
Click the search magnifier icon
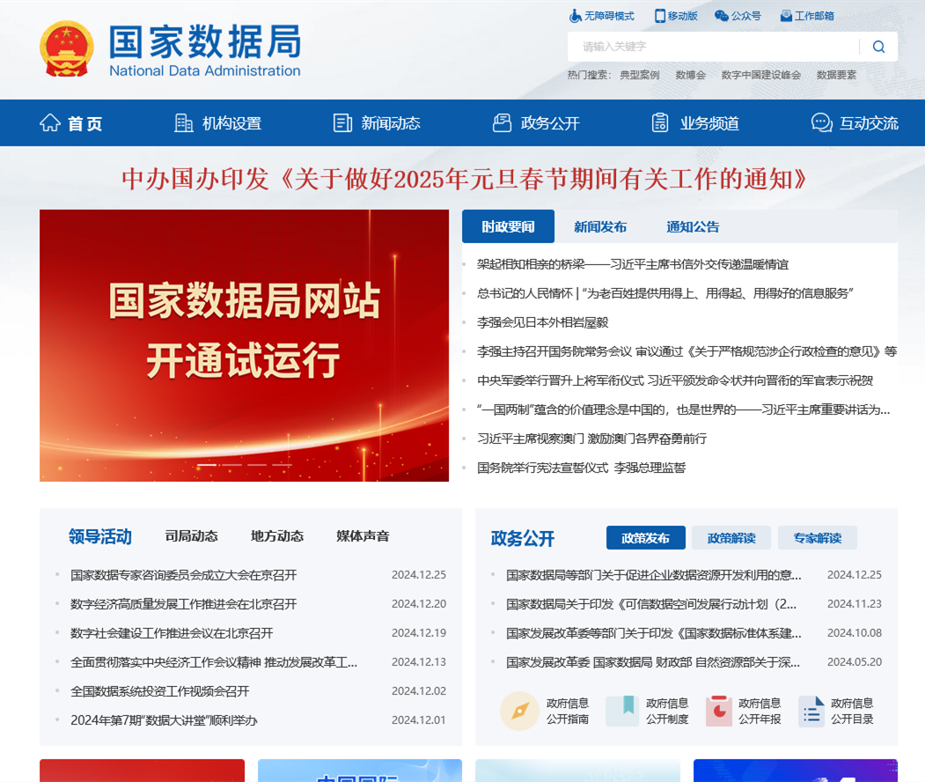(x=878, y=47)
